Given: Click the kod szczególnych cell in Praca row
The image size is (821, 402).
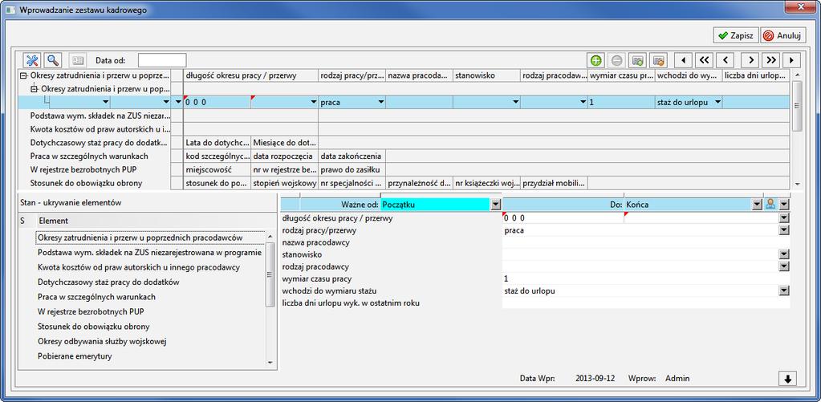Looking at the screenshot, I should point(217,156).
